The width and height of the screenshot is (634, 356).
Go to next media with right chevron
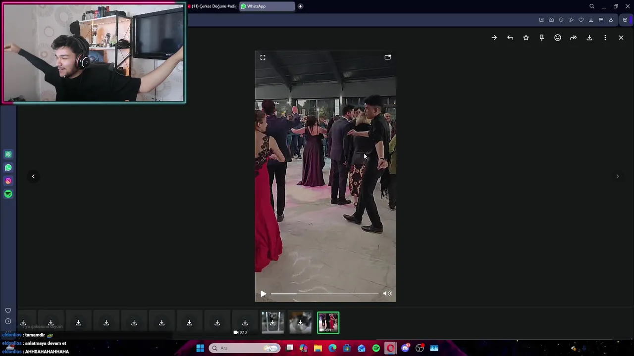point(617,177)
